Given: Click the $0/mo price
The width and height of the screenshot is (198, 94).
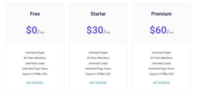Looking at the screenshot, I should pyautogui.click(x=35, y=30).
